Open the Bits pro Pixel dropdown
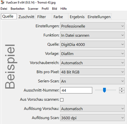This screenshot has height=124, width=127. coord(92,72)
